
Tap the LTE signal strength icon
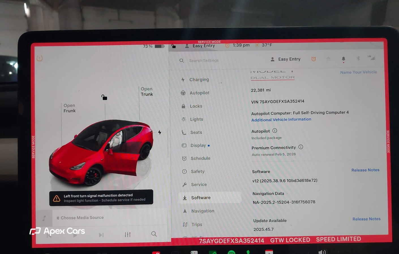tap(372, 58)
